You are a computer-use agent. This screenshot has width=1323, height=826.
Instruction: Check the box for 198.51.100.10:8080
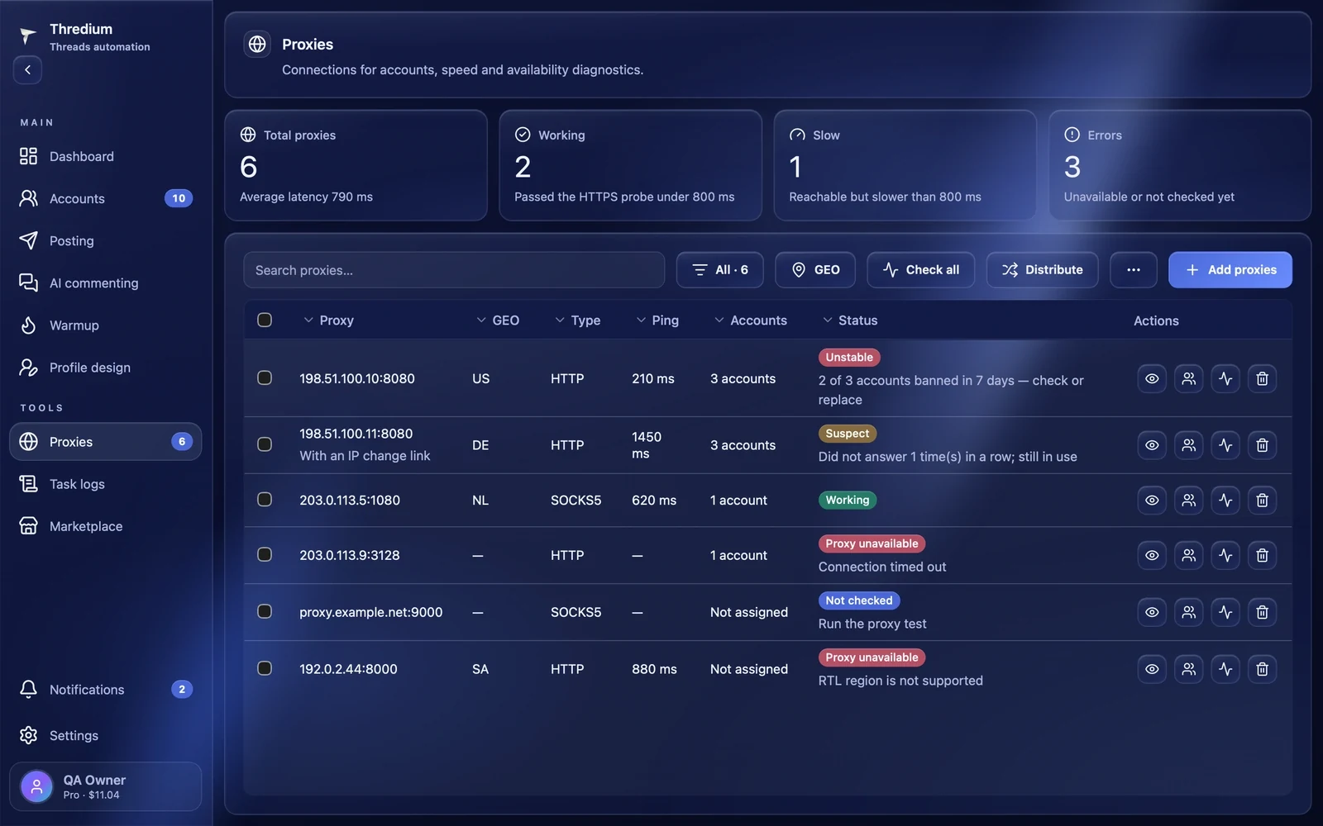tap(265, 377)
